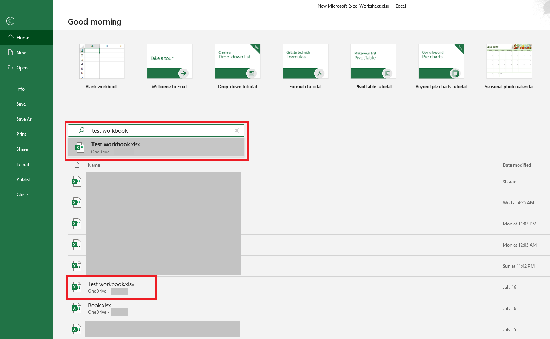The image size is (550, 339).
Task: Open the Drop-down tutorial template
Action: (238, 61)
